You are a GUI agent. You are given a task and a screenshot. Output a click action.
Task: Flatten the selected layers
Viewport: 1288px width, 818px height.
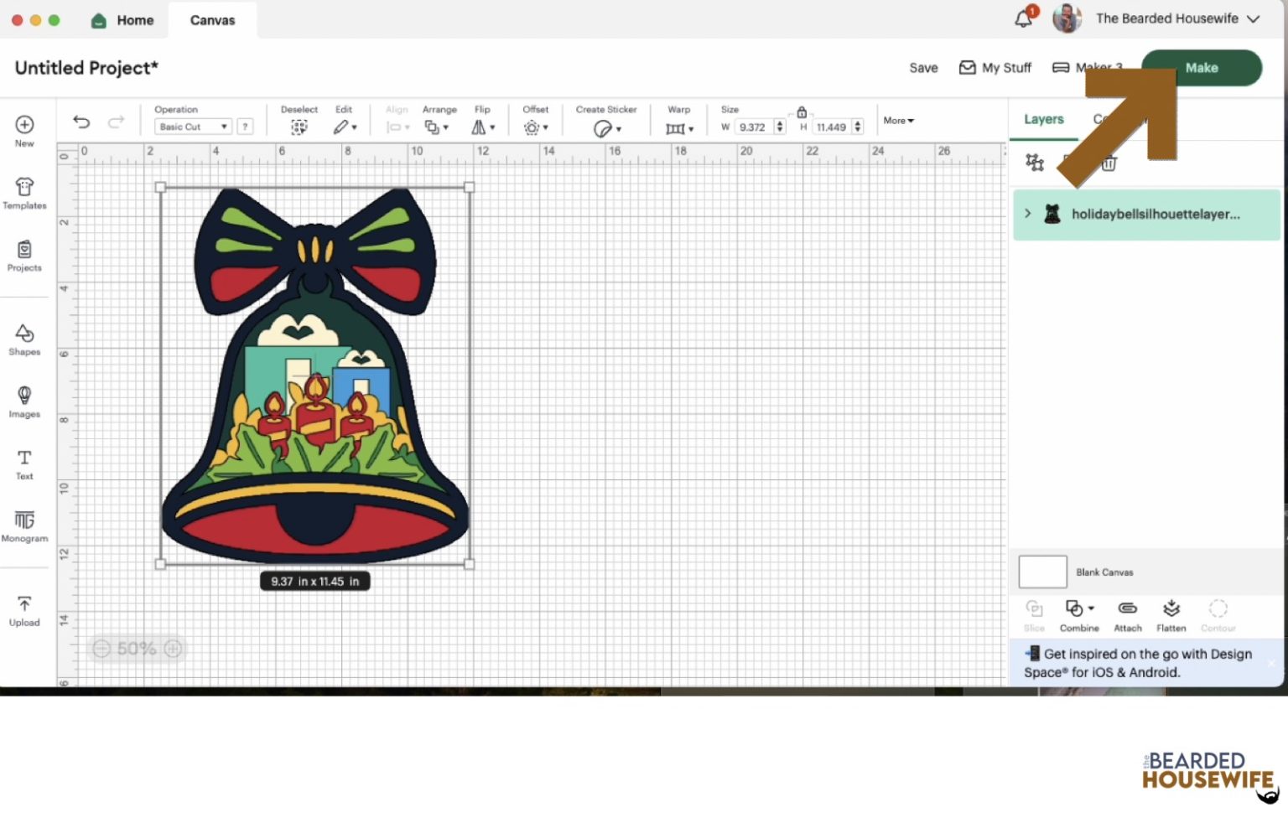(1171, 614)
